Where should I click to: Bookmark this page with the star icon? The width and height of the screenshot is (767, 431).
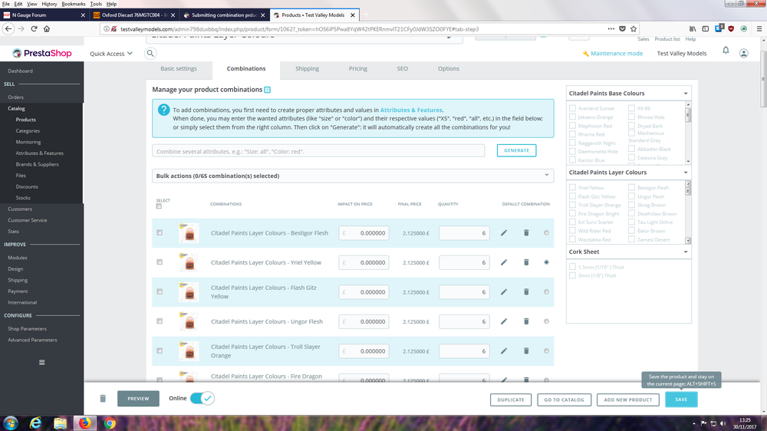(x=634, y=29)
